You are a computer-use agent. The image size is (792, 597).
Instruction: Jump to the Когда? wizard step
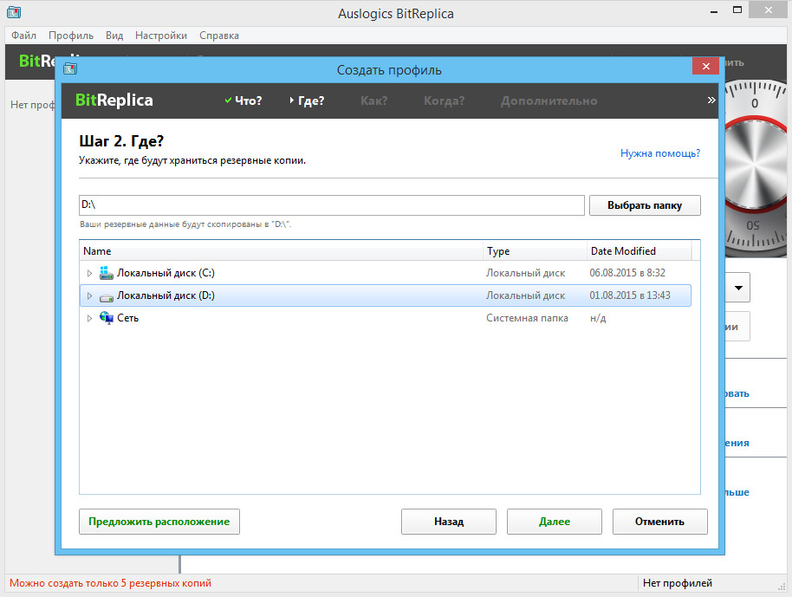pos(444,101)
